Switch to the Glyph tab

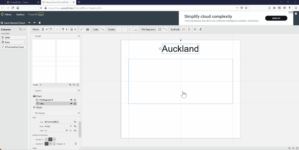point(36,85)
